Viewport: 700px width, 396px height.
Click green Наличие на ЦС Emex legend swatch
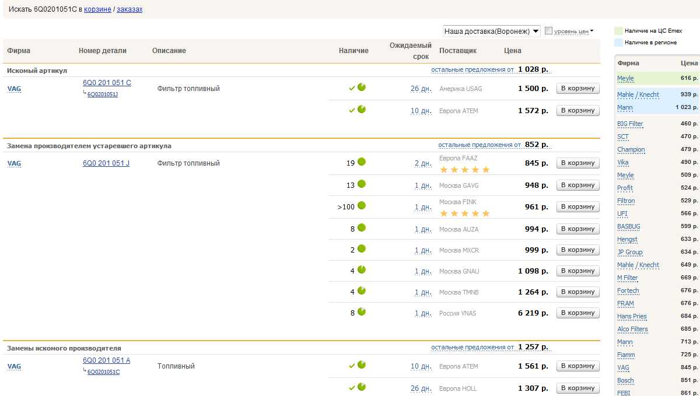618,31
